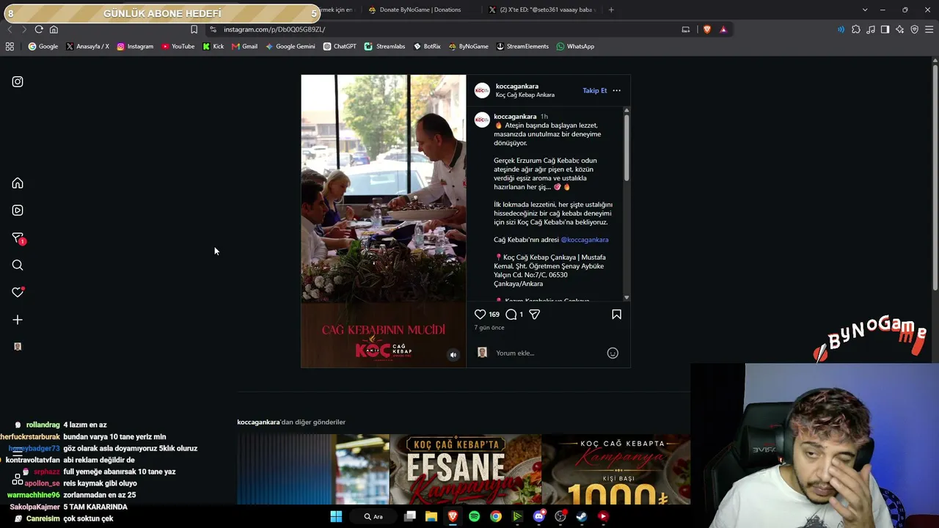939x528 pixels.
Task: Share the post via paper plane icon
Action: tap(534, 315)
